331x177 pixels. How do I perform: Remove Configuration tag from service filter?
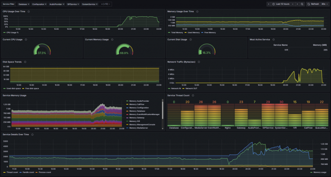[46, 4]
